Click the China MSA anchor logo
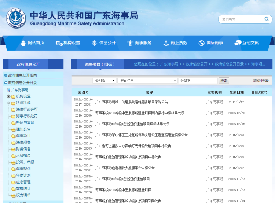 [16, 18]
